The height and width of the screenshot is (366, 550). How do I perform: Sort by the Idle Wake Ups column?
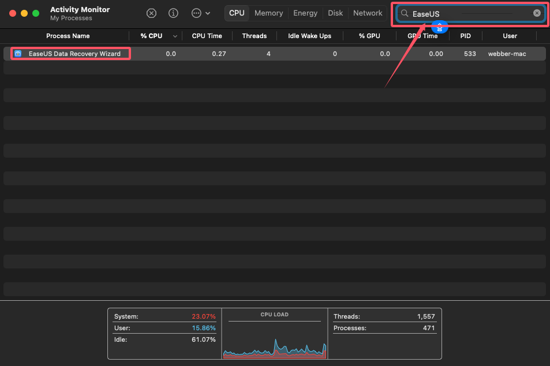pos(309,36)
